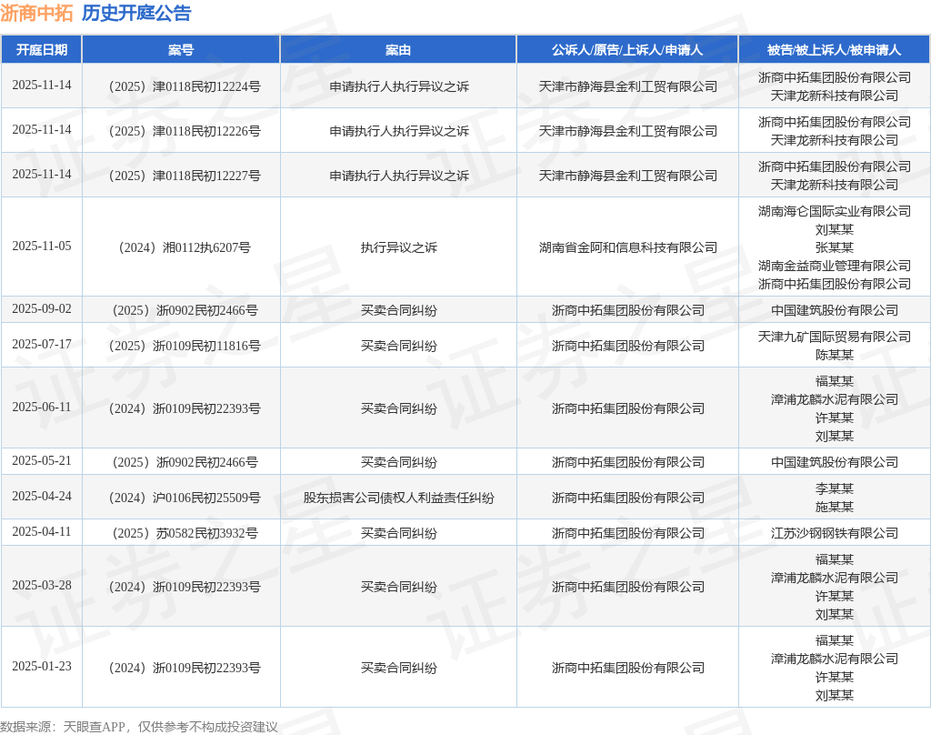Click the date 2025-11-05

pyautogui.click(x=42, y=246)
